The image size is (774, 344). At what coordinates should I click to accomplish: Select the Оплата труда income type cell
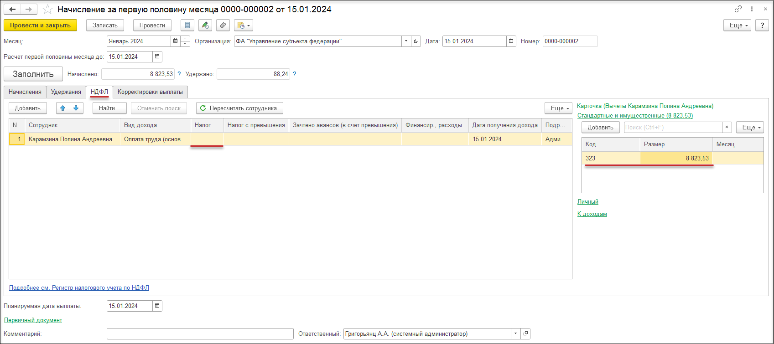pyautogui.click(x=156, y=139)
